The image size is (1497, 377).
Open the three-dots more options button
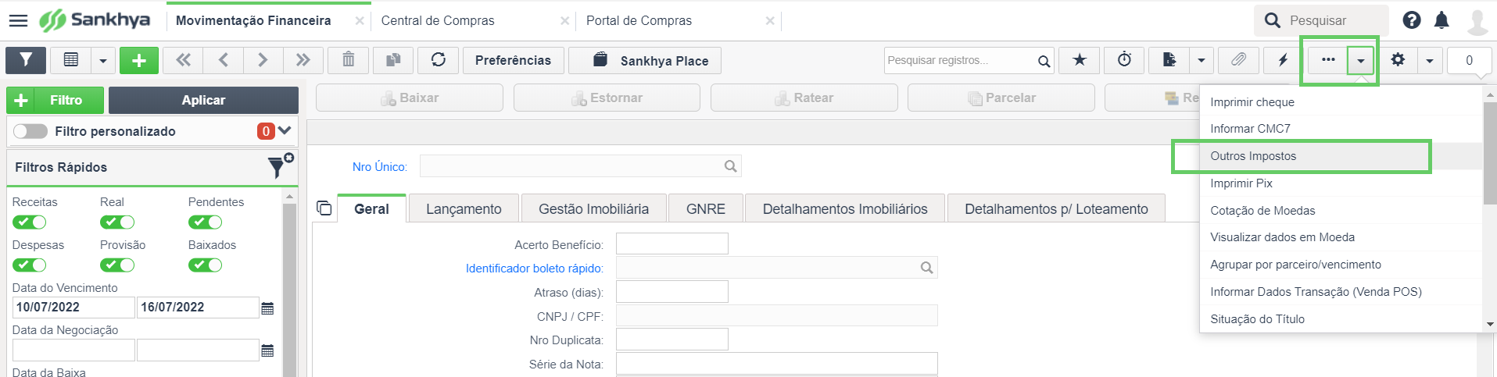click(1327, 60)
